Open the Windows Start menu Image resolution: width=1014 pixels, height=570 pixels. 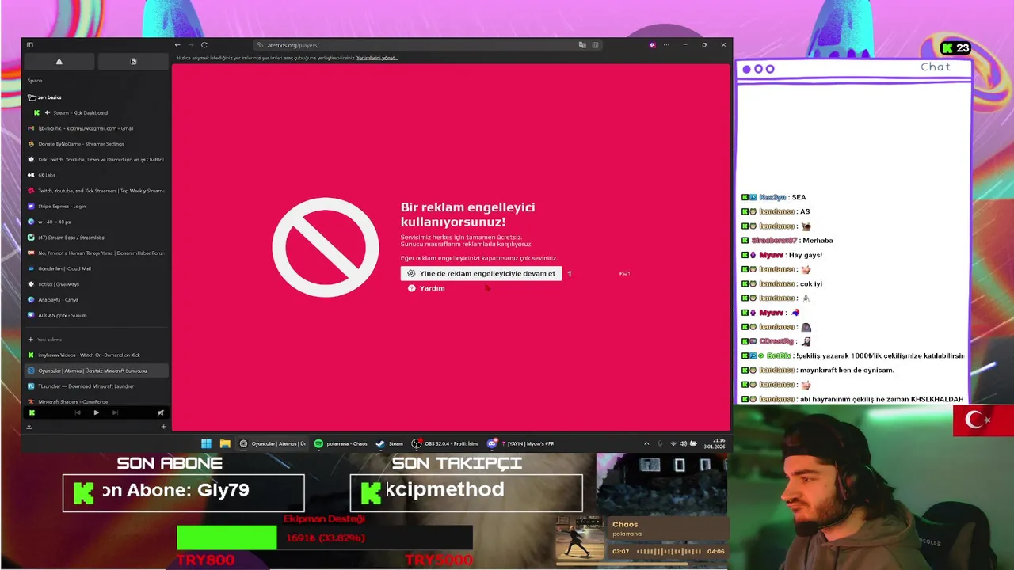(206, 443)
